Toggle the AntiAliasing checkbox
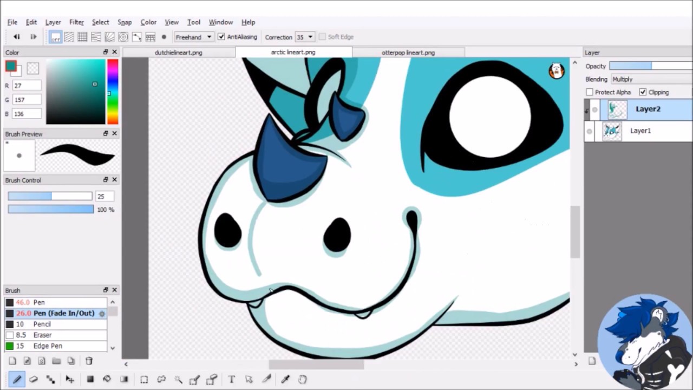This screenshot has width=693, height=390. (221, 37)
